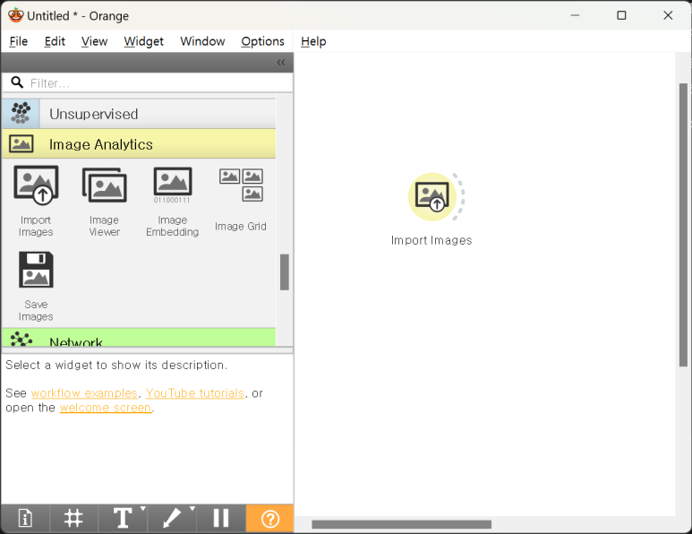The width and height of the screenshot is (692, 534).
Task: Click the Image Analytics category icon
Action: pos(21,144)
